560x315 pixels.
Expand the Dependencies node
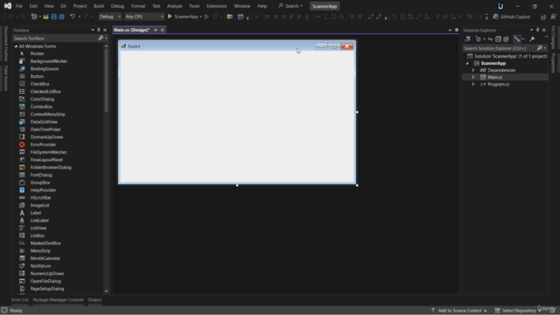click(x=473, y=70)
